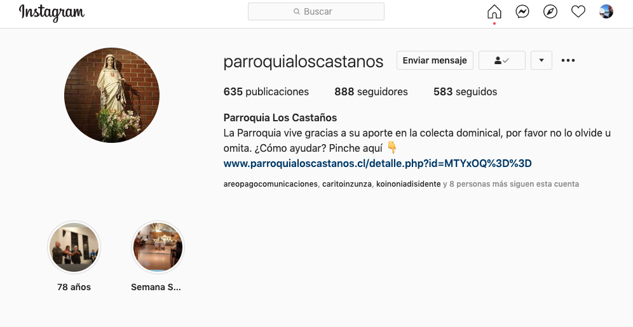Click the search magnifier icon
The height and width of the screenshot is (327, 633).
click(297, 11)
